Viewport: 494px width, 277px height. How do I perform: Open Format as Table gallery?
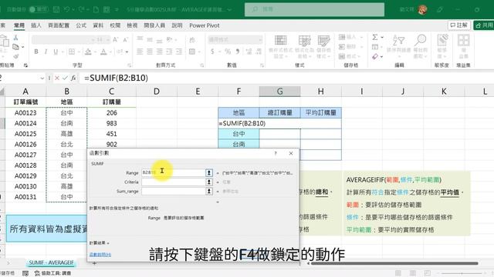[x=304, y=46]
